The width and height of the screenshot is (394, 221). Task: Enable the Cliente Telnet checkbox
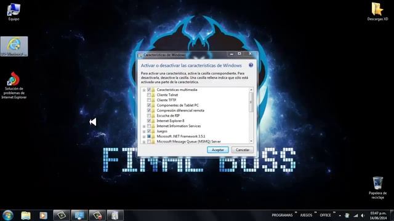pyautogui.click(x=149, y=95)
